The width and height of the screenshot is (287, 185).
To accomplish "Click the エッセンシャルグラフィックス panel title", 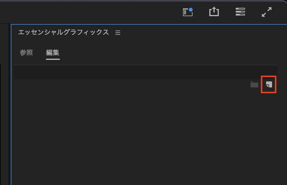I will [x=63, y=32].
